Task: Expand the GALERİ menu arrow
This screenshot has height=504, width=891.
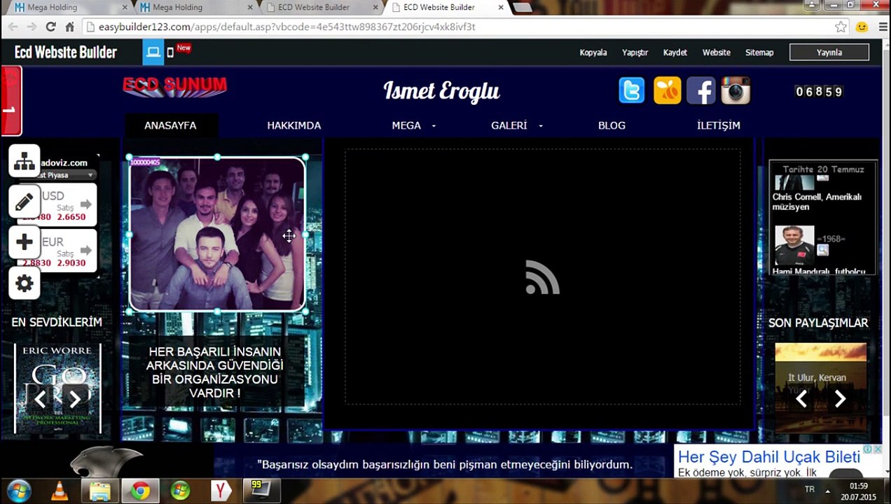Action: 540,126
